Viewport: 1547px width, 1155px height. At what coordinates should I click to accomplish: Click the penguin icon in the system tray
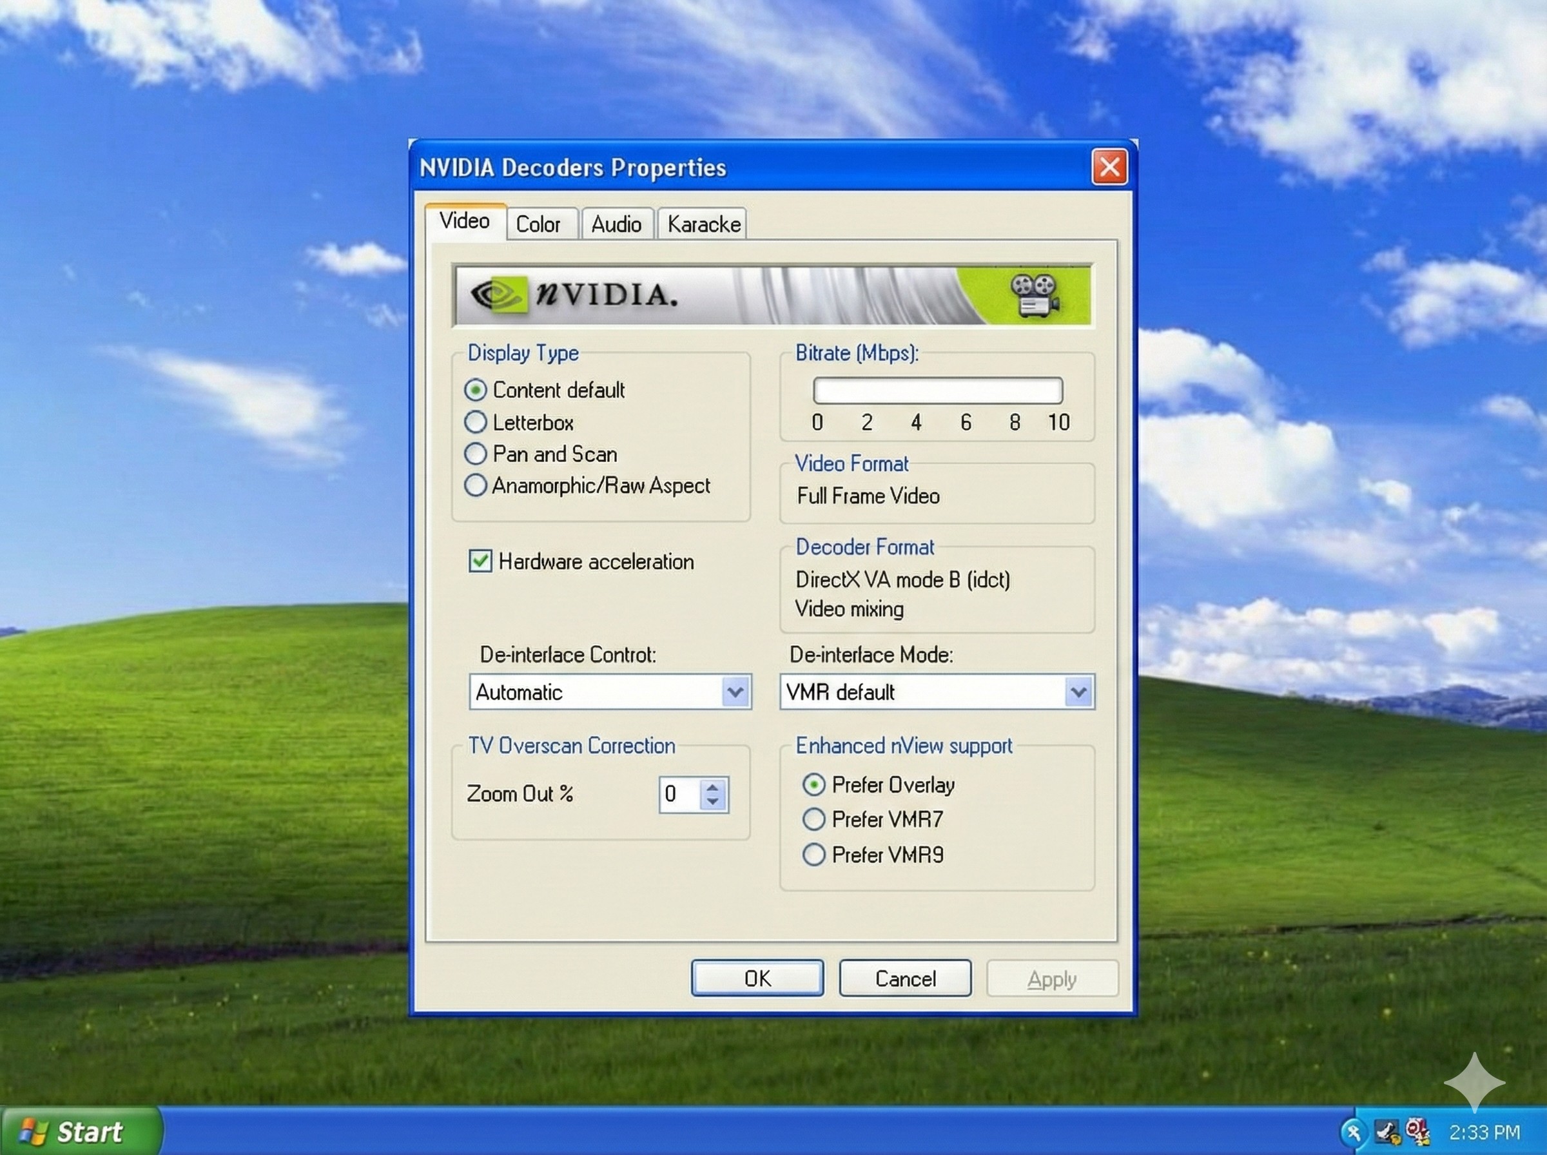point(1387,1131)
